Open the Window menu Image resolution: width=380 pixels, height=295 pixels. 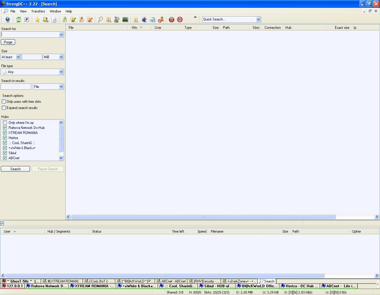tap(55, 11)
